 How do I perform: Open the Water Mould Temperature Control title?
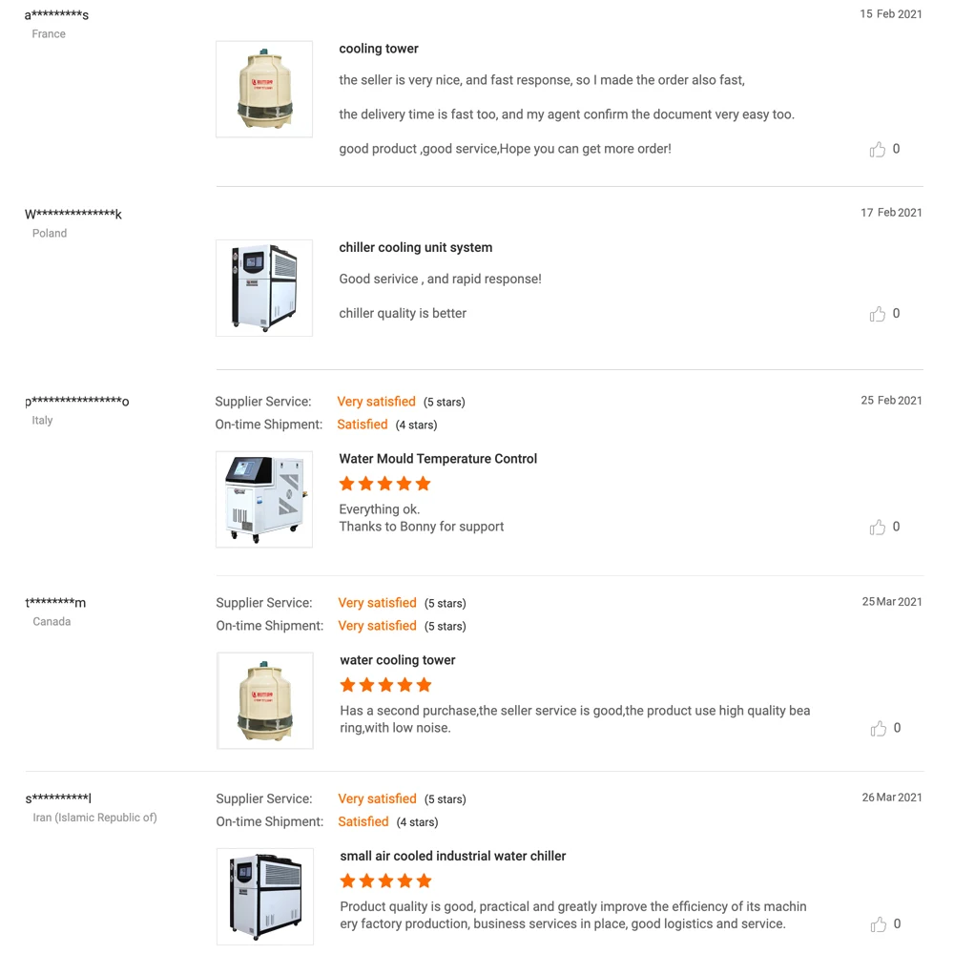[438, 459]
